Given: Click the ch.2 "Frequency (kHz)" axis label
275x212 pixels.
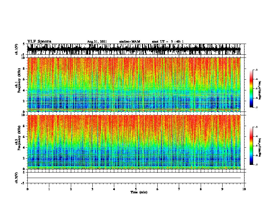Looking at the screenshot, I should tap(19, 138).
